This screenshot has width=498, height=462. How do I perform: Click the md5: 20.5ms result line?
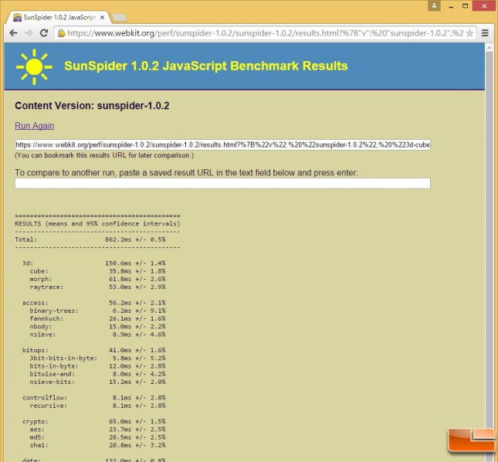coord(98,437)
